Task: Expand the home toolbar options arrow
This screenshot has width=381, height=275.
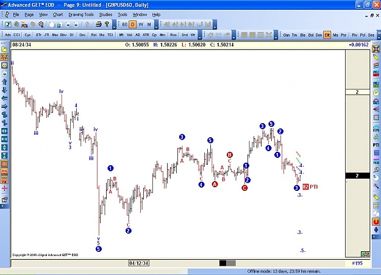Action: [x=233, y=35]
